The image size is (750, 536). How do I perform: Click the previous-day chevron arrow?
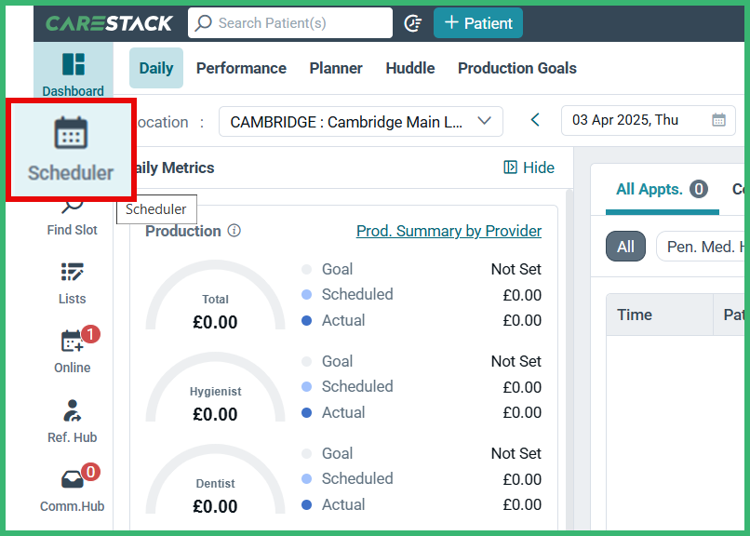coord(534,120)
